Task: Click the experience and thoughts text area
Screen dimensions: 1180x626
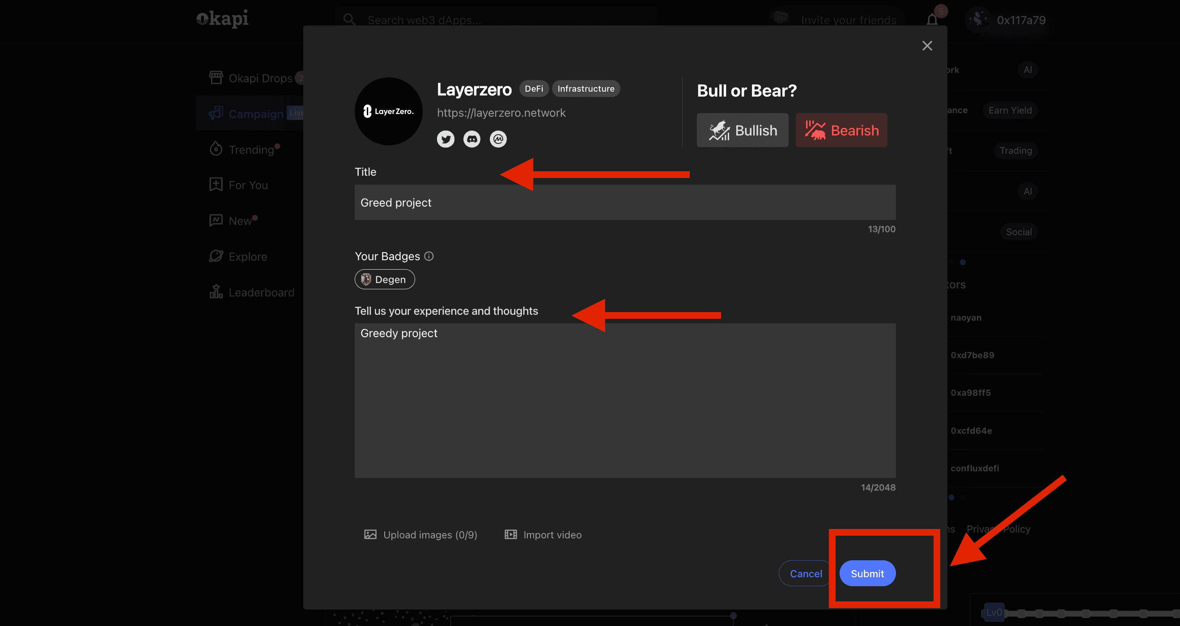Action: pos(625,401)
